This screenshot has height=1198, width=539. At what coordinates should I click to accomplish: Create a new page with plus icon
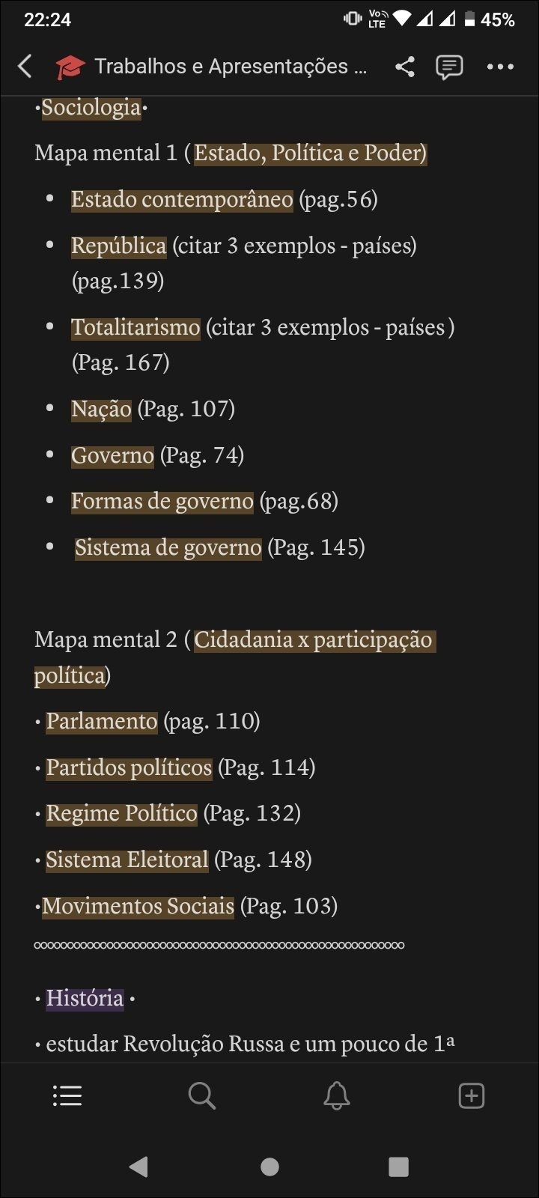click(x=472, y=1096)
